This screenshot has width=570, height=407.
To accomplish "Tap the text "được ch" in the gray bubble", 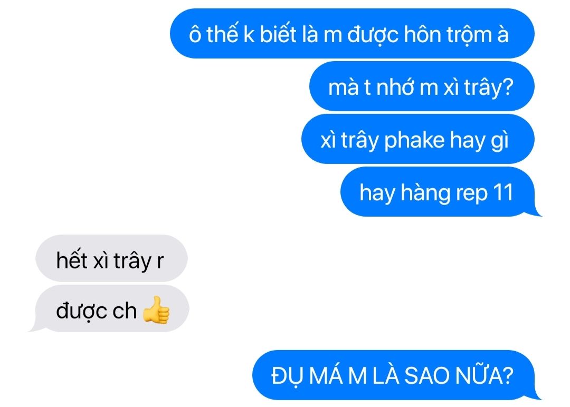I will tap(97, 311).
